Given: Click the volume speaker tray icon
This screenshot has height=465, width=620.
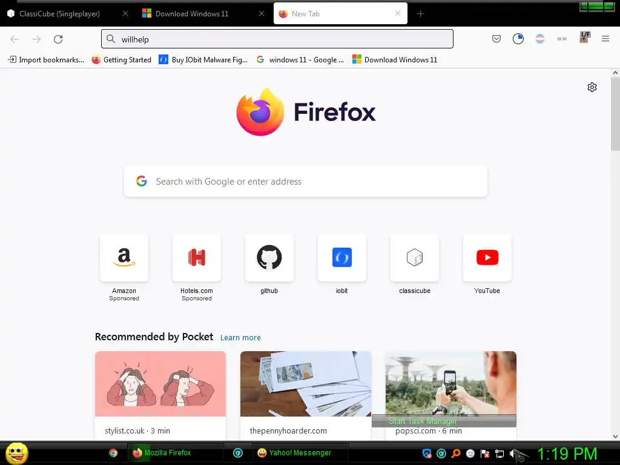Looking at the screenshot, I should click(x=512, y=453).
